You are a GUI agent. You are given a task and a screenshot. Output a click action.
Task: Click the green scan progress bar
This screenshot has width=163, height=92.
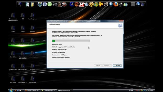pos(71,41)
